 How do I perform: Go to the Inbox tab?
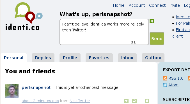tap(127, 58)
